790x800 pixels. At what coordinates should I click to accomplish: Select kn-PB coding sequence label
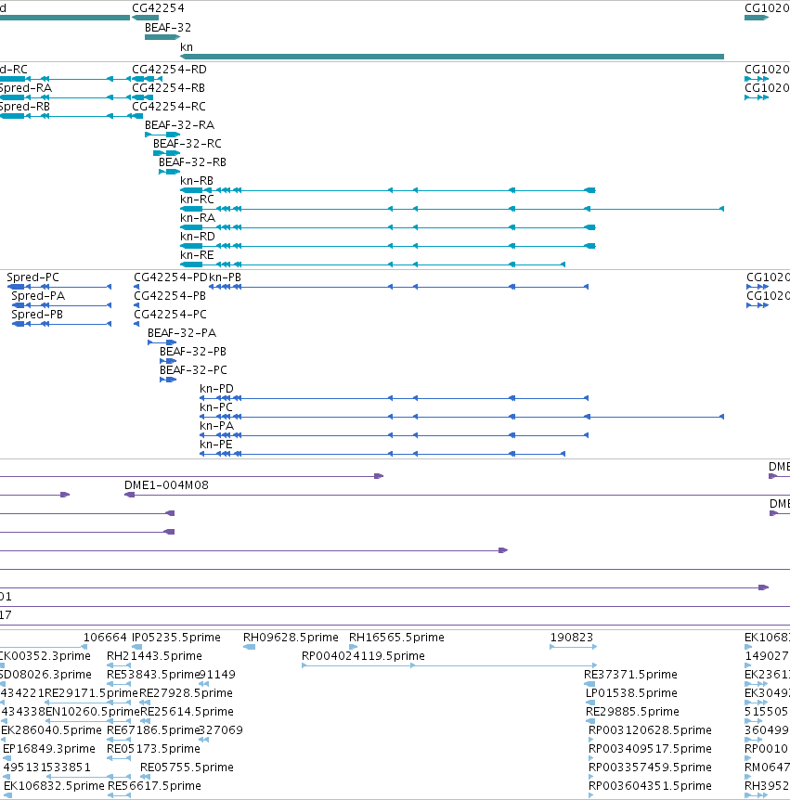pos(225,277)
